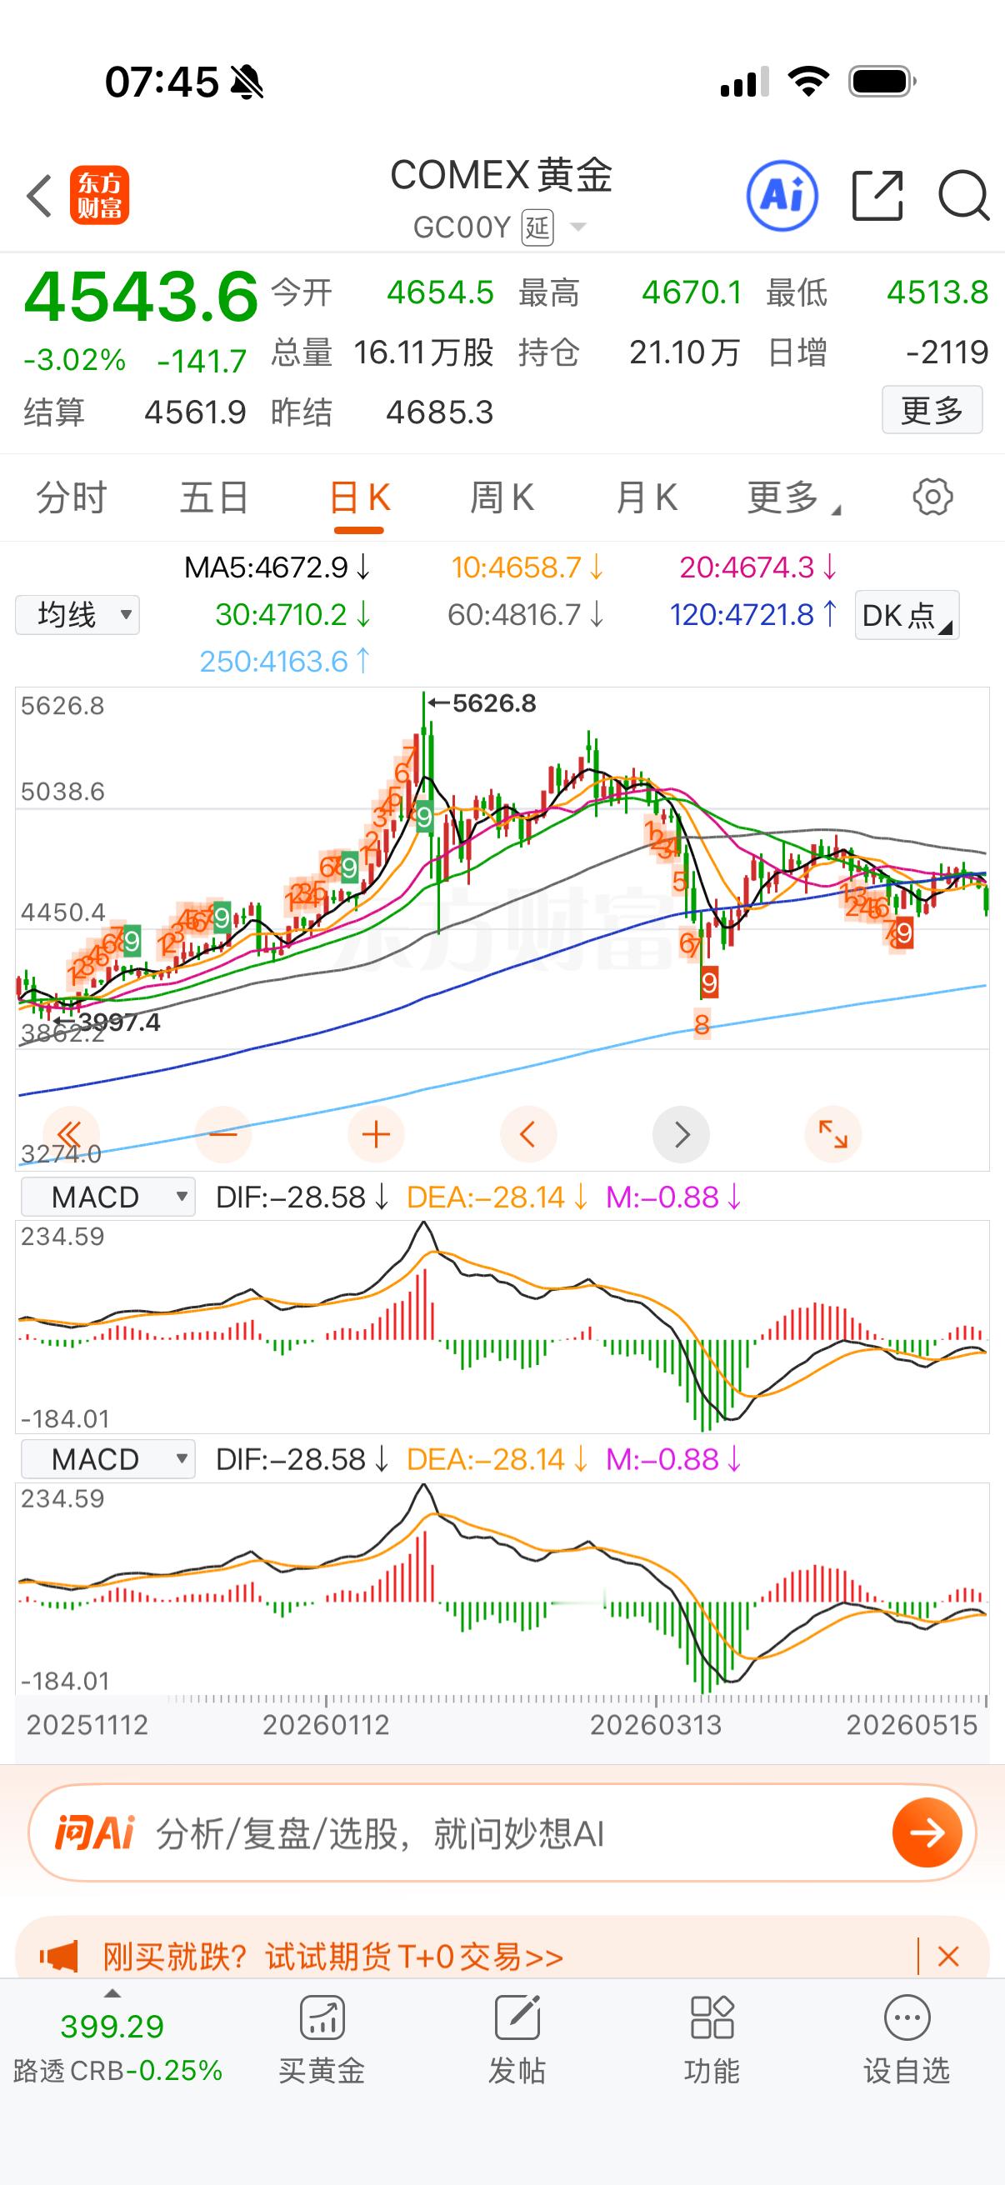Image resolution: width=1005 pixels, height=2185 pixels.
Task: Tap date label 20260112 on axis
Action: (x=326, y=1724)
